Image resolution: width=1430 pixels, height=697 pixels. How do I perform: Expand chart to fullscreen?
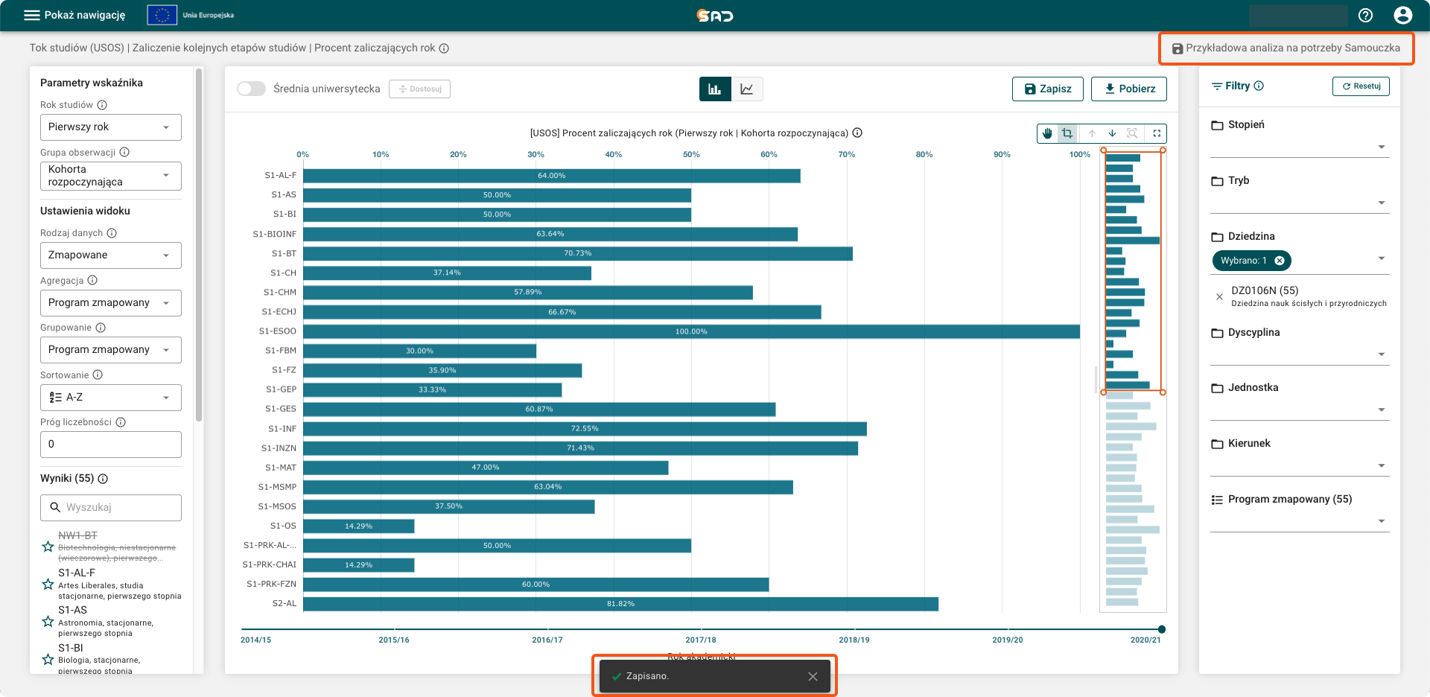[1157, 133]
